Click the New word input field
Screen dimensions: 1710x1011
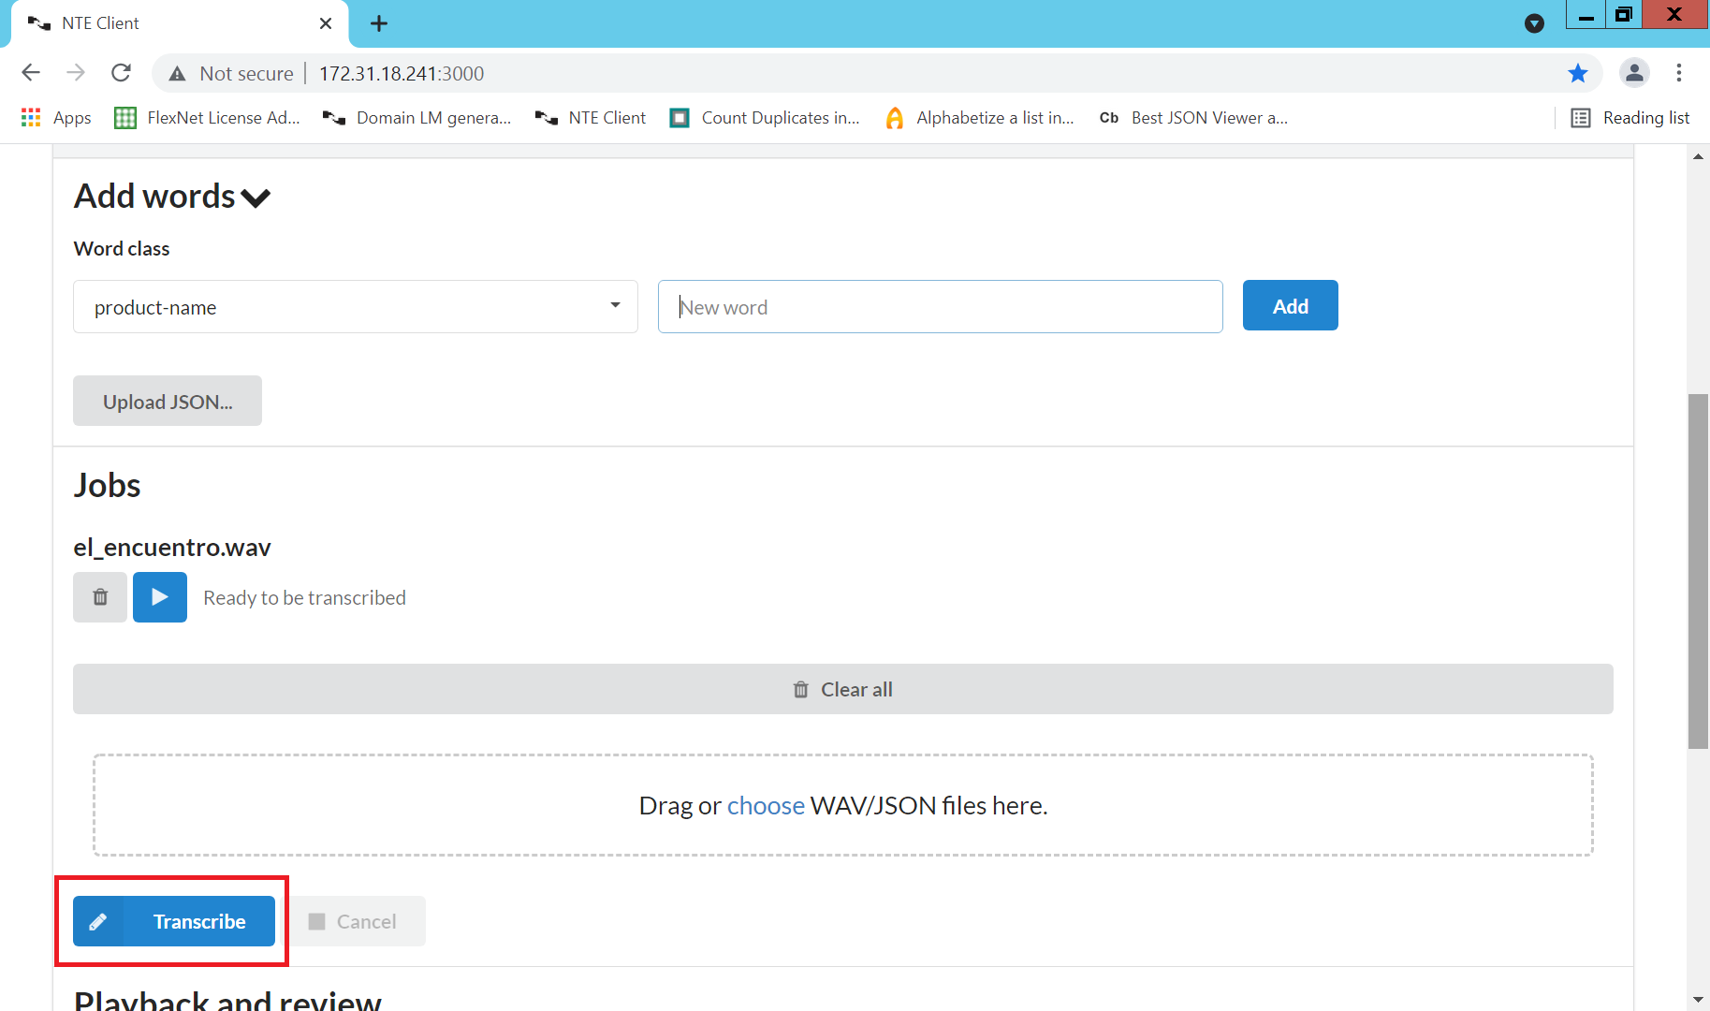(x=940, y=306)
